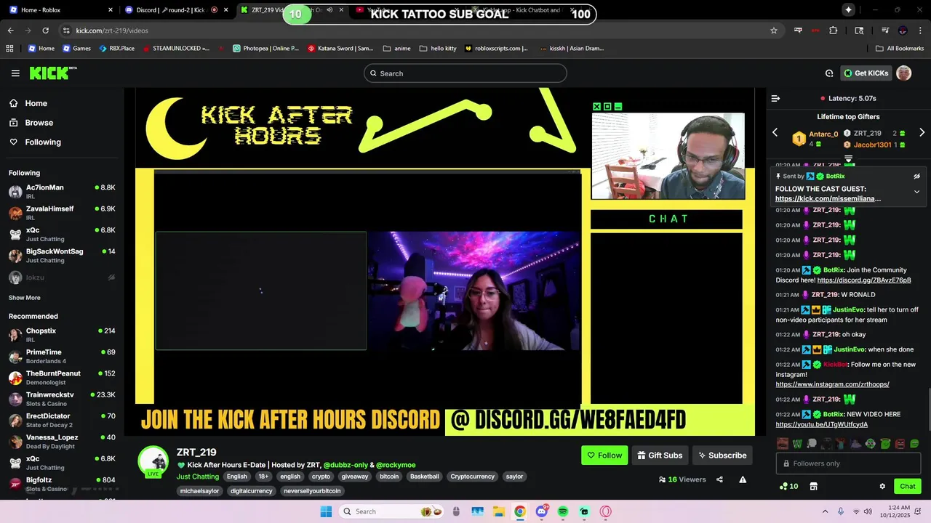Open ZavalaHimself followed channel

62,213
